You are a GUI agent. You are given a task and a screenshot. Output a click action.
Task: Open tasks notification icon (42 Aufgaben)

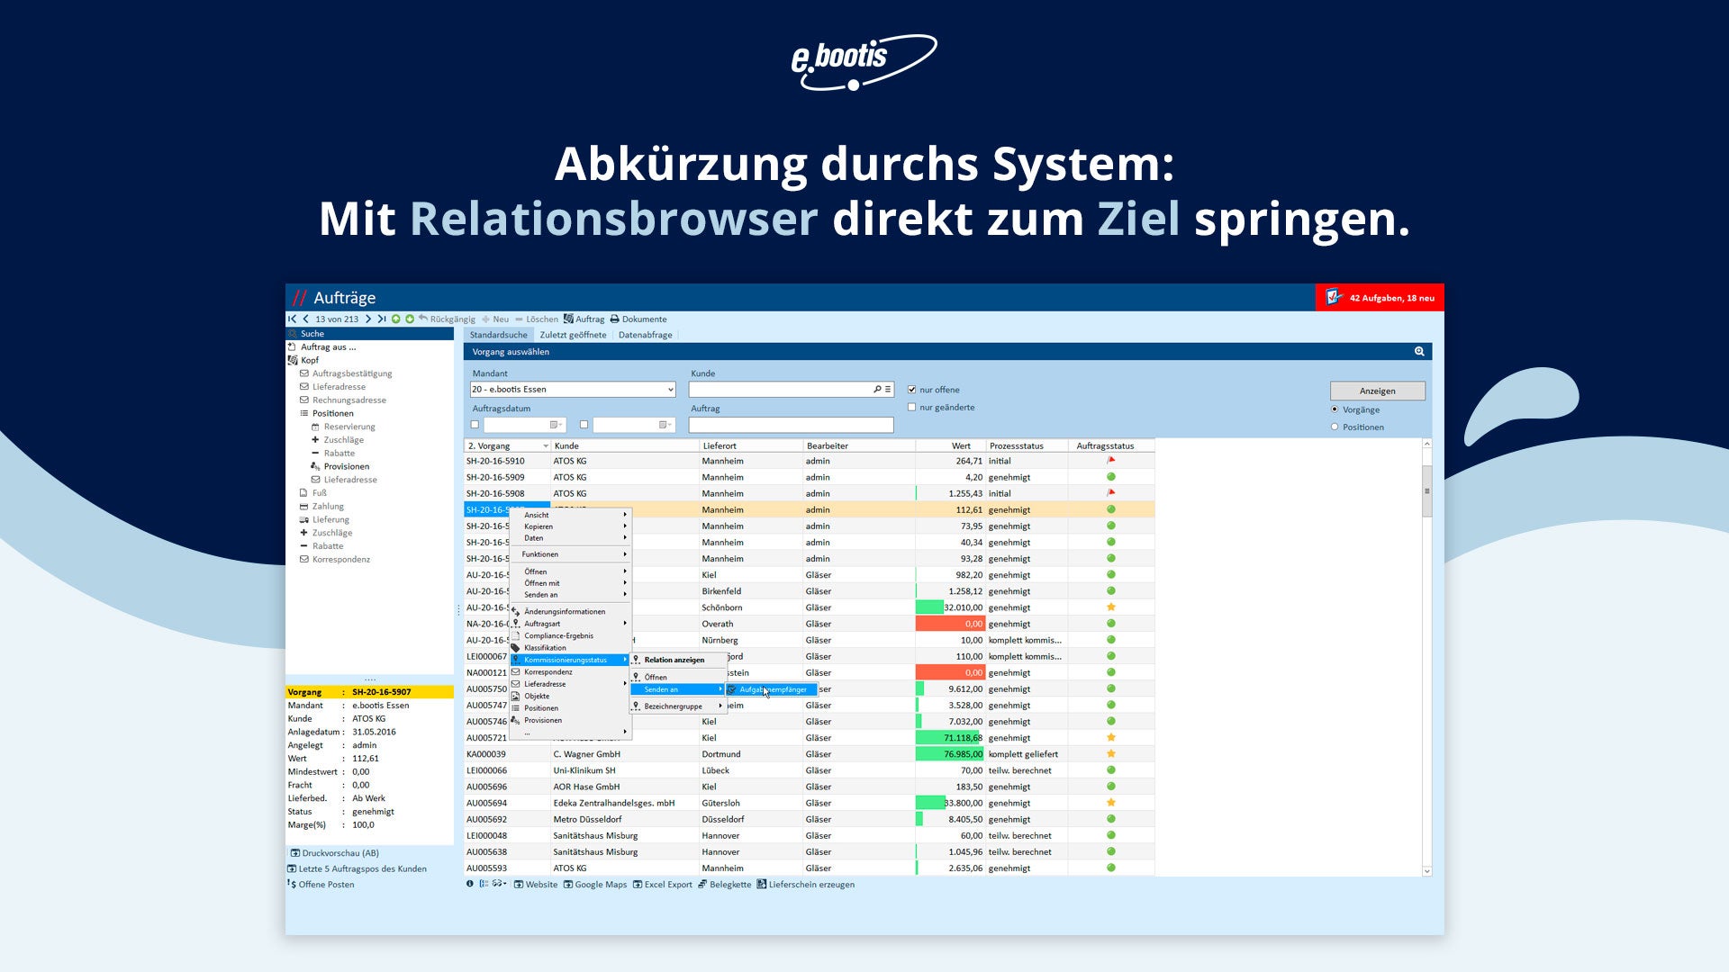pyautogui.click(x=1335, y=298)
